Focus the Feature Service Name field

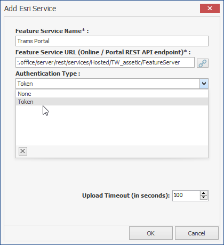(x=112, y=41)
